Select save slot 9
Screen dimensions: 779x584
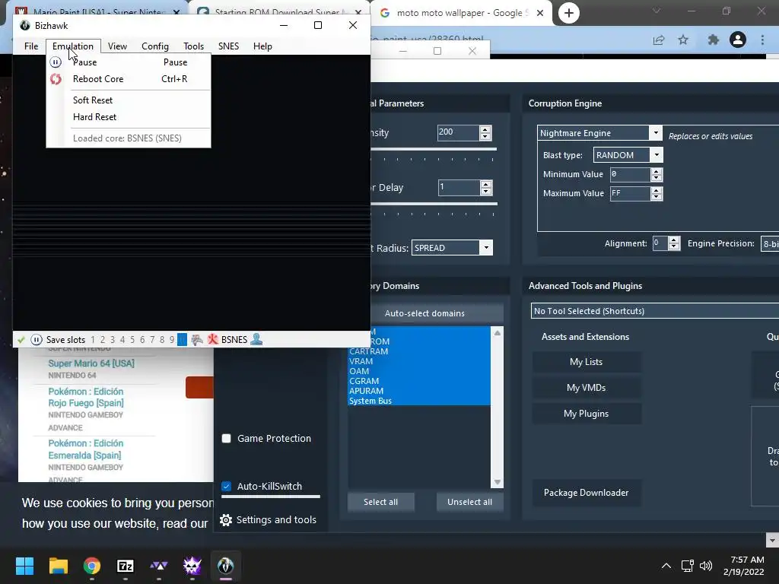172,340
